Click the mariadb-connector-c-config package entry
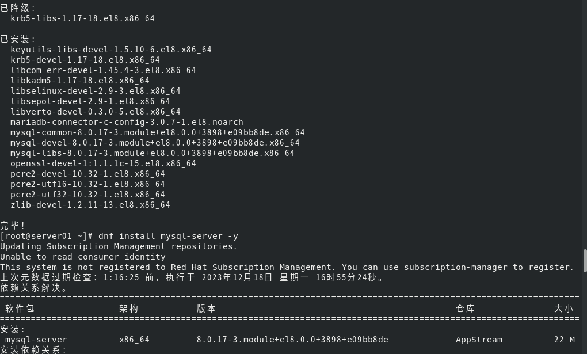Viewport: 587px width, 354px height. pos(127,122)
